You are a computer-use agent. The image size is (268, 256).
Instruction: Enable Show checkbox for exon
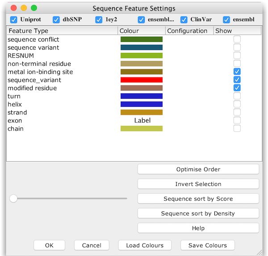[237, 120]
